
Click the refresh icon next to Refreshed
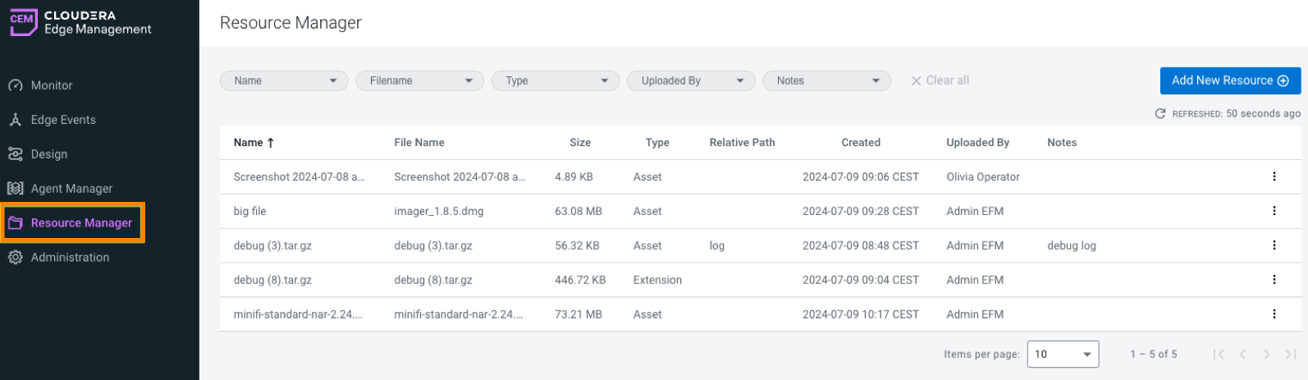1160,114
